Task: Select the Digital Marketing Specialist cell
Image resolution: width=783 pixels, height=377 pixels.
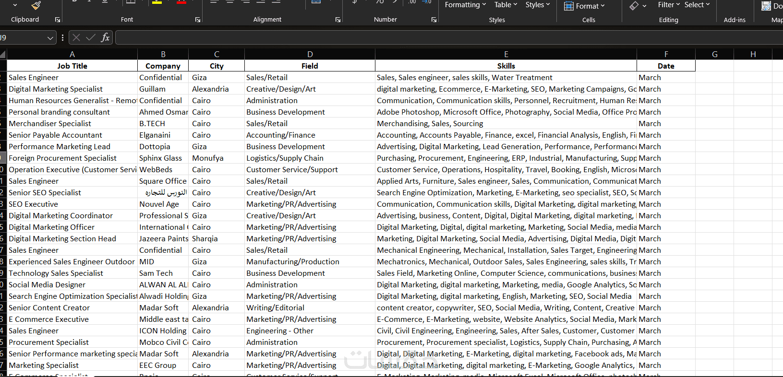Action: (x=72, y=89)
